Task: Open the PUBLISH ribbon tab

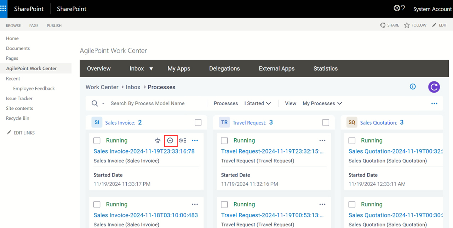Action: click(54, 25)
